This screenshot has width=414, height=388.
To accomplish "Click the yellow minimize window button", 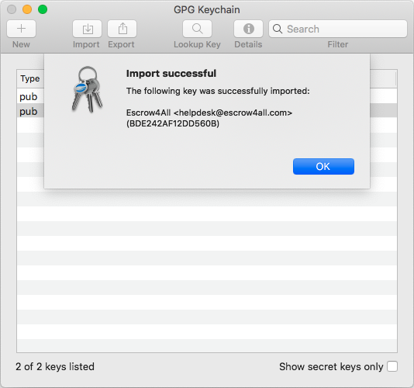I will click(x=27, y=9).
